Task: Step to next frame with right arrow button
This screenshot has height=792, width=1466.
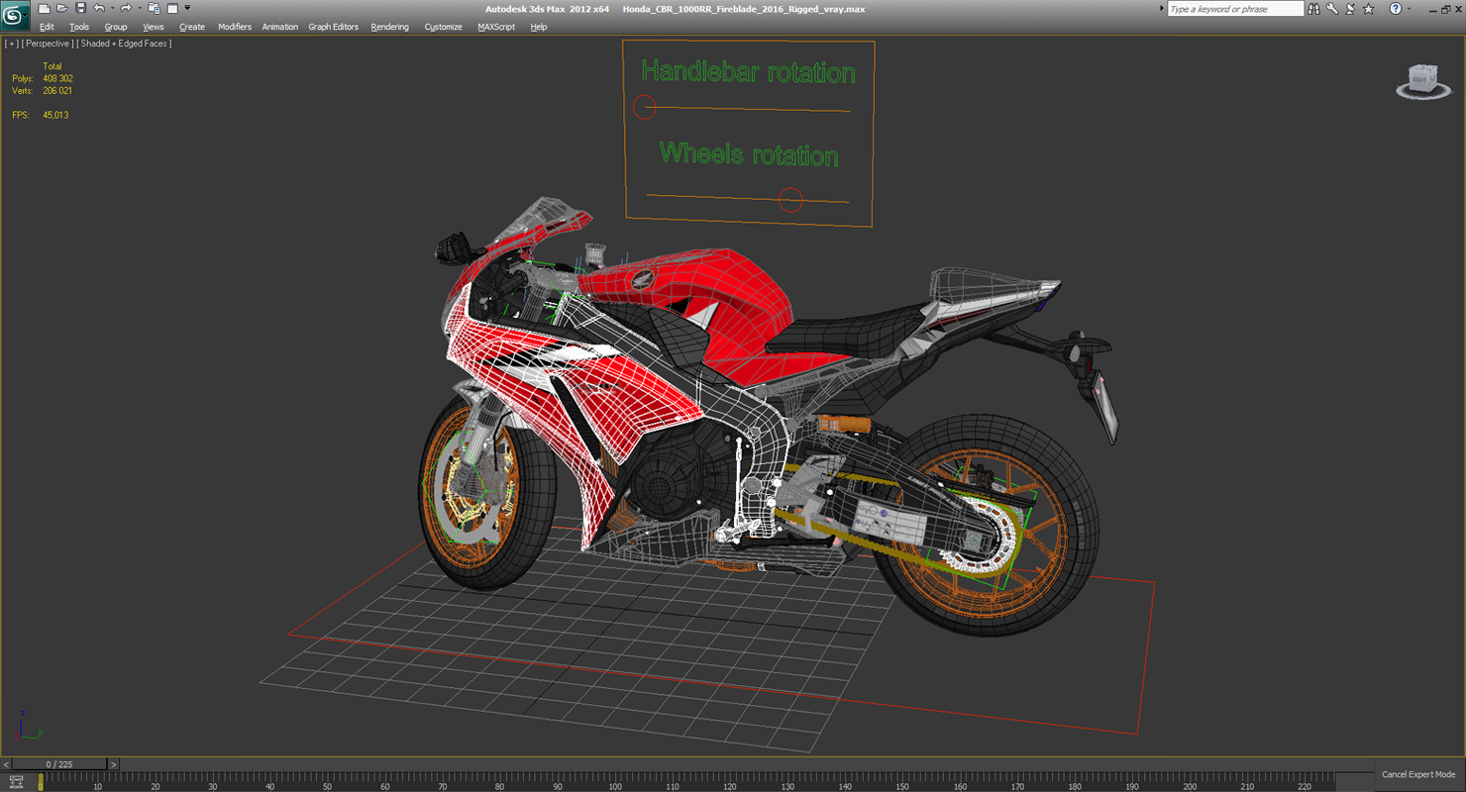Action: click(113, 764)
